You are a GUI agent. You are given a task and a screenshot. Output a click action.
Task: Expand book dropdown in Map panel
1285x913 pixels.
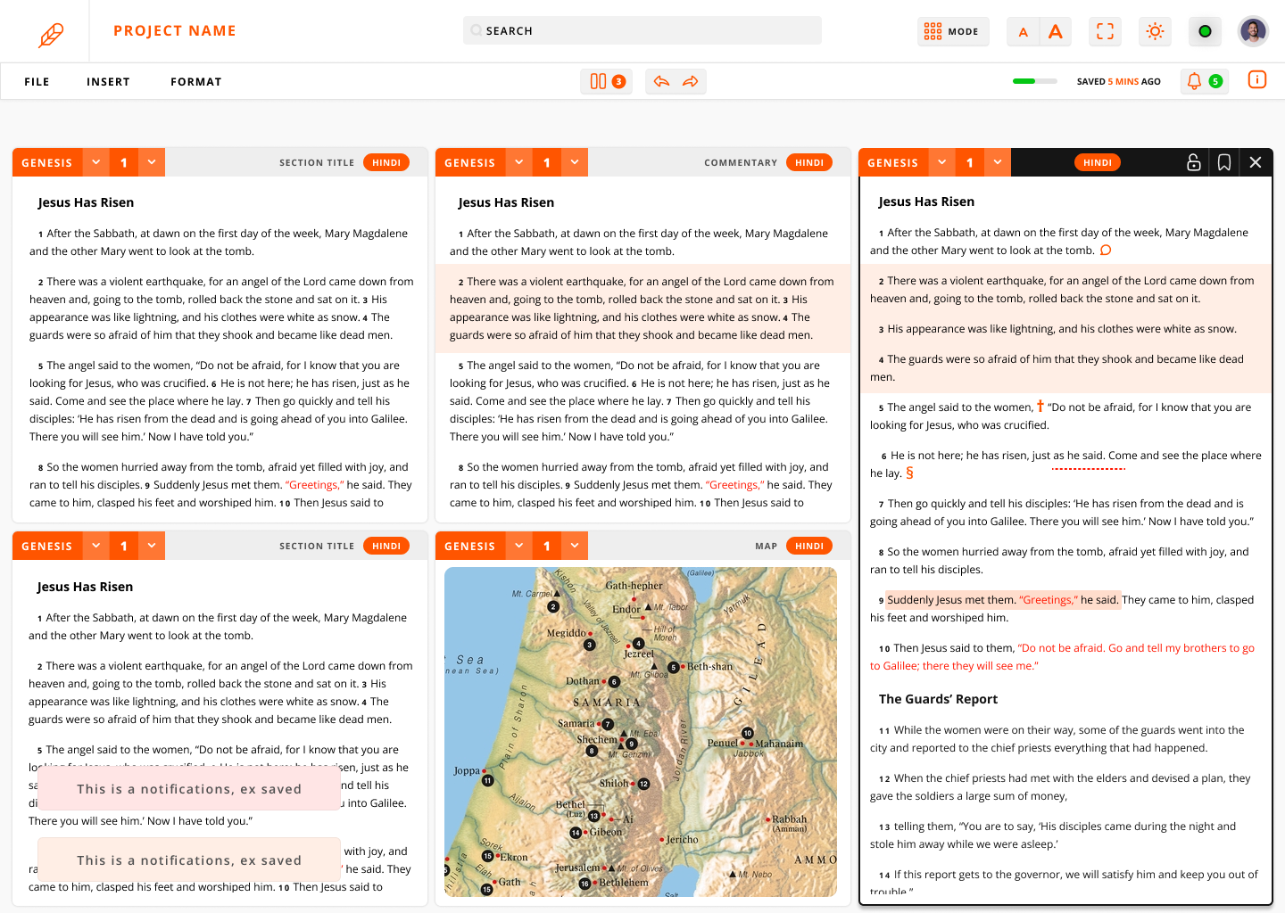point(518,546)
